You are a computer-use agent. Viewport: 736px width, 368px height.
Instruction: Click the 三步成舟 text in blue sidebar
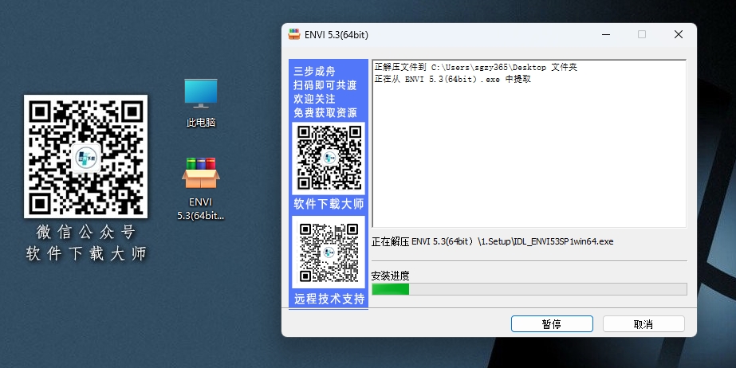(314, 71)
